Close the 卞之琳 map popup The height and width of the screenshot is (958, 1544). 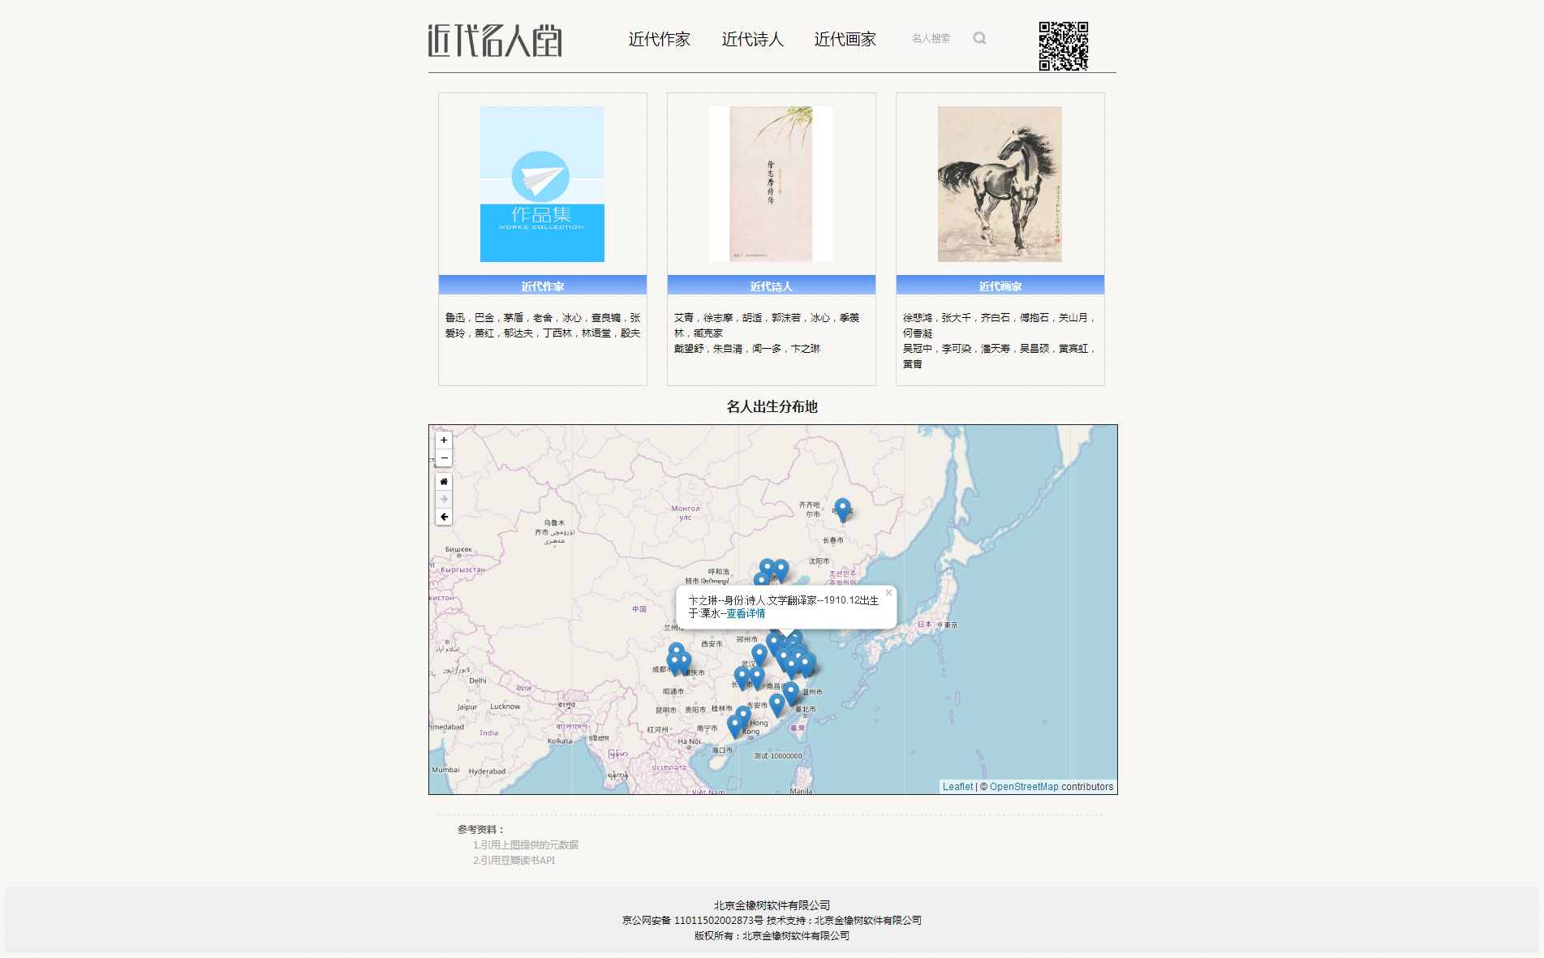[888, 593]
